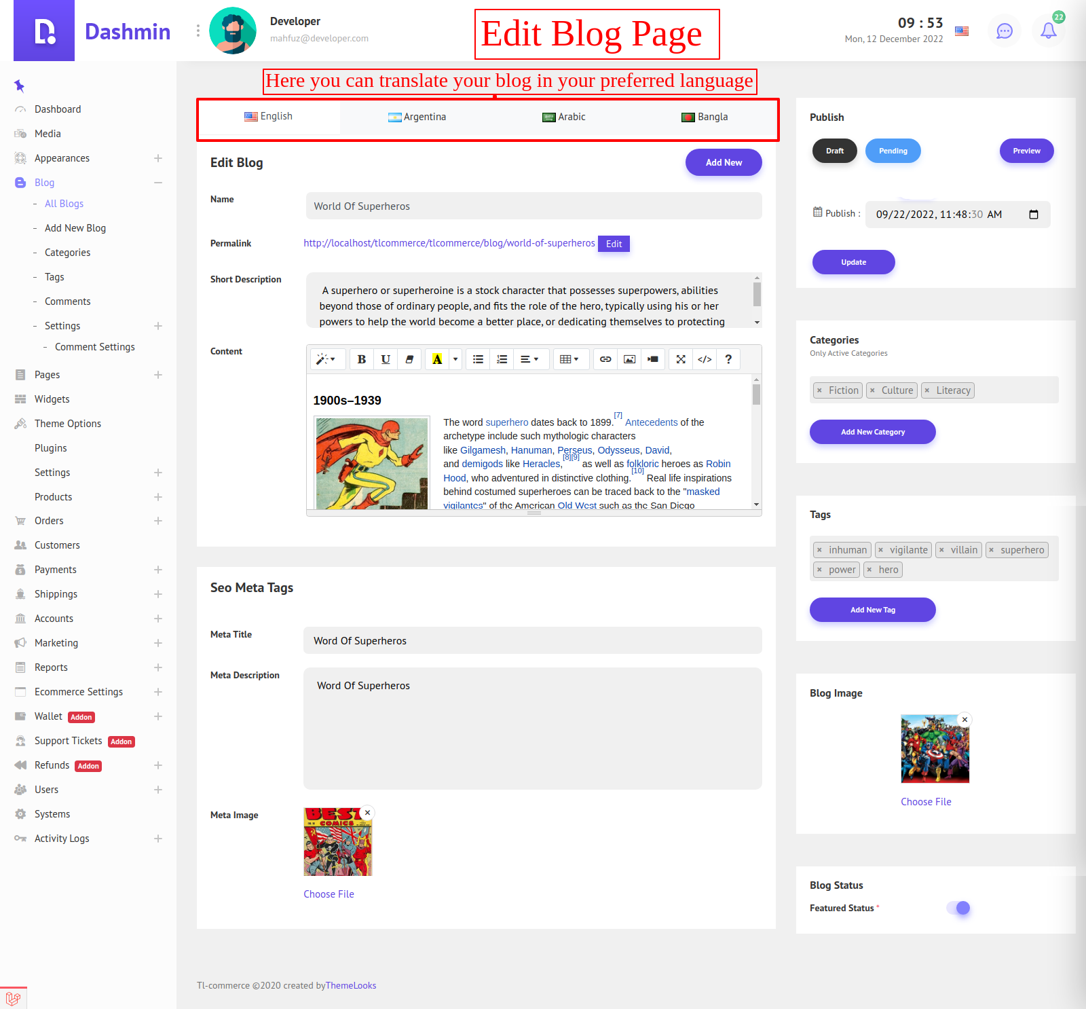Click the Underline formatting icon

(x=386, y=359)
